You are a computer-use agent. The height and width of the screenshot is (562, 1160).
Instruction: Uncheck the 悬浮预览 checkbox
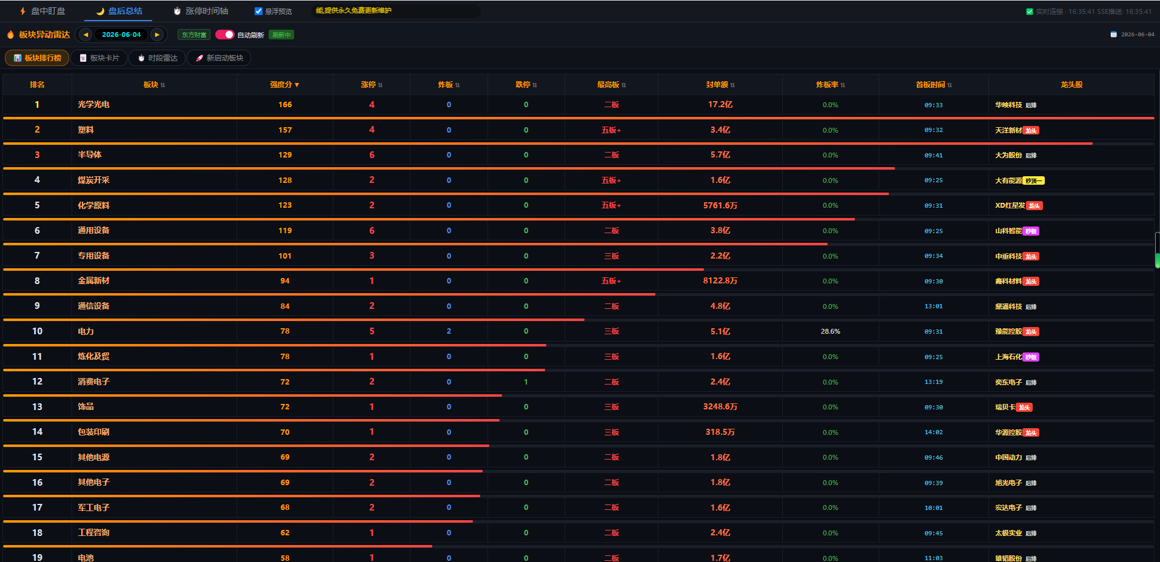coord(258,11)
